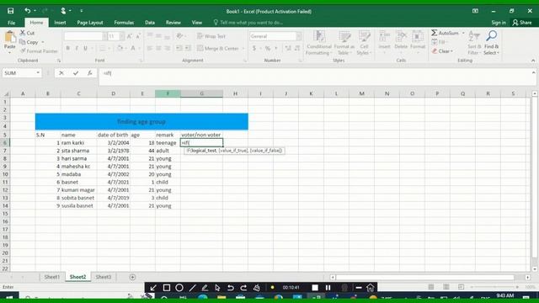Viewport: 539px width, 303px height.
Task: Switch to Sheet1 tab
Action: (52, 277)
